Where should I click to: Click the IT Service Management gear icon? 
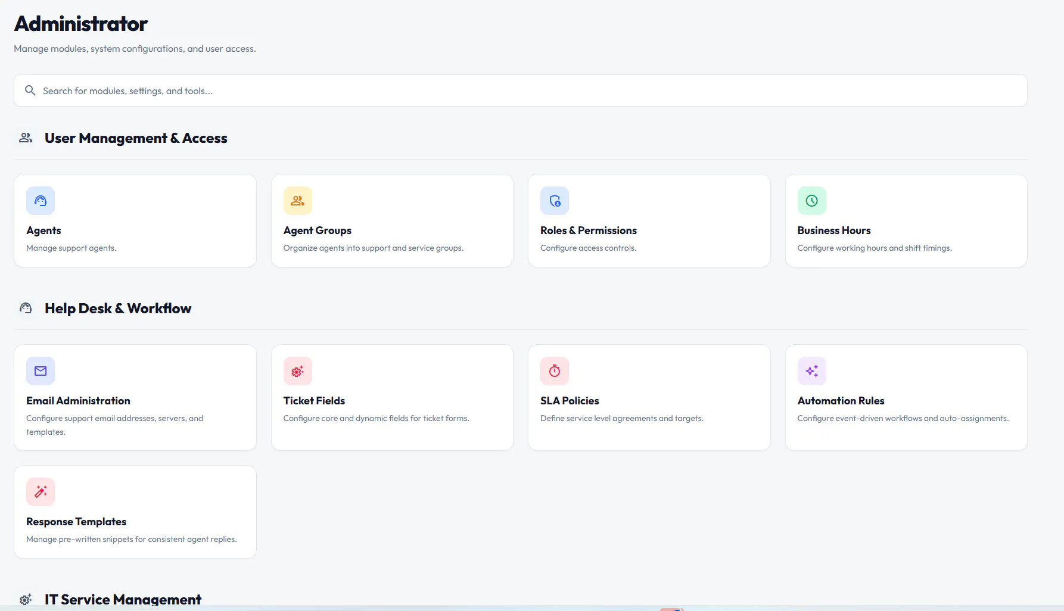tap(26, 599)
